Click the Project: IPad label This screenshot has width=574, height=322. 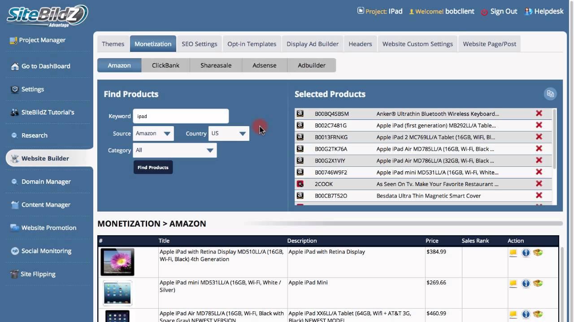pyautogui.click(x=380, y=12)
